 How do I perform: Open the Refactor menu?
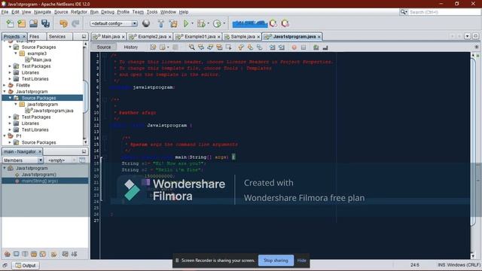[79, 12]
